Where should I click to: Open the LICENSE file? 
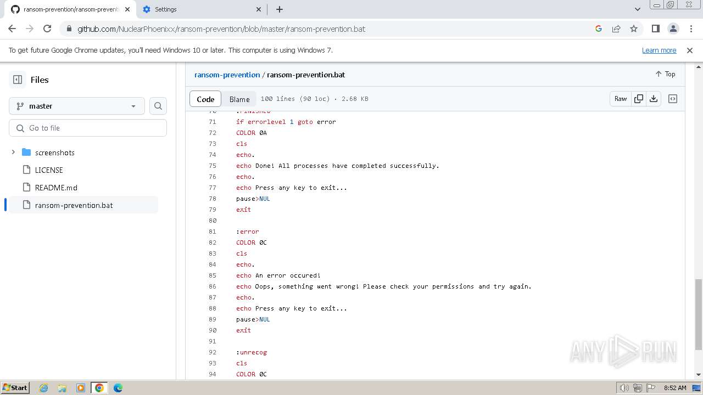[x=49, y=170]
